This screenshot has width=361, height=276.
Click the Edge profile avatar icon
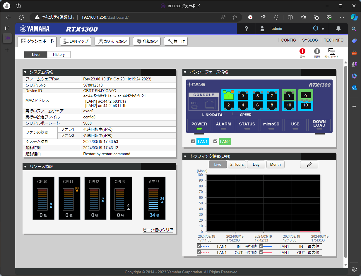(x=7, y=6)
